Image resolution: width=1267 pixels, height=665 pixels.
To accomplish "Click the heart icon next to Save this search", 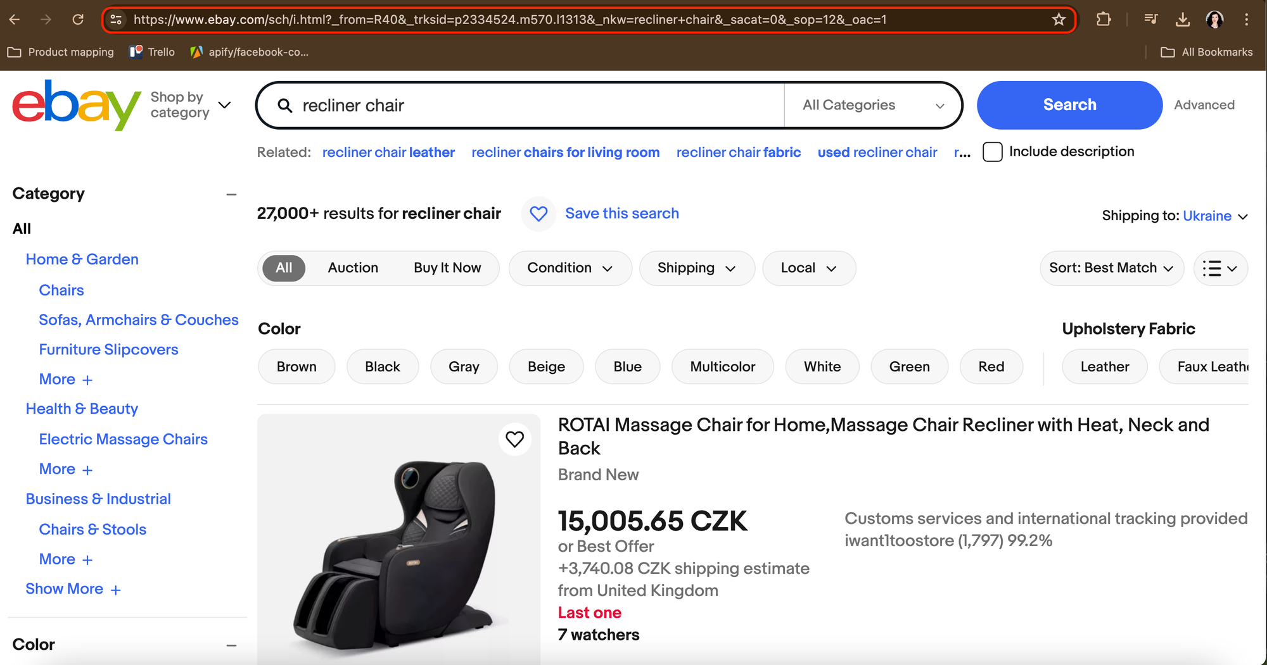I will [538, 214].
